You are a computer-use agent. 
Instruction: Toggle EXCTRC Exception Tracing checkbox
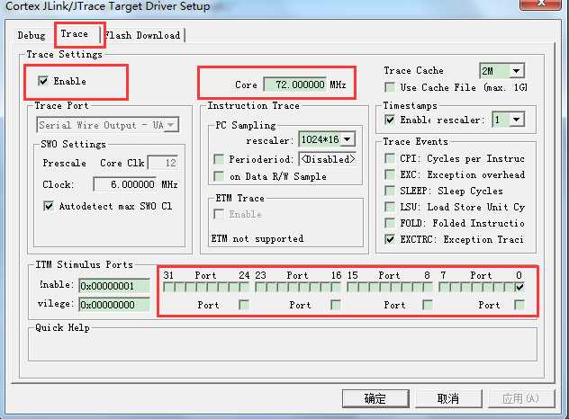coord(389,239)
